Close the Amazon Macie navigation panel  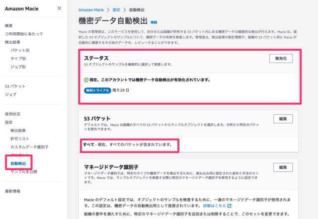pos(59,8)
